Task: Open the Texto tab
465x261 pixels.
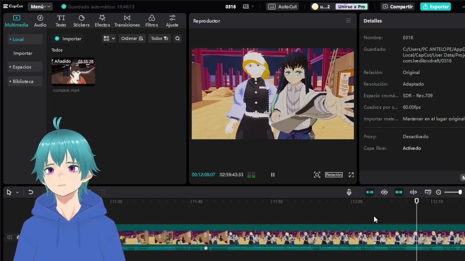Action: click(x=61, y=21)
